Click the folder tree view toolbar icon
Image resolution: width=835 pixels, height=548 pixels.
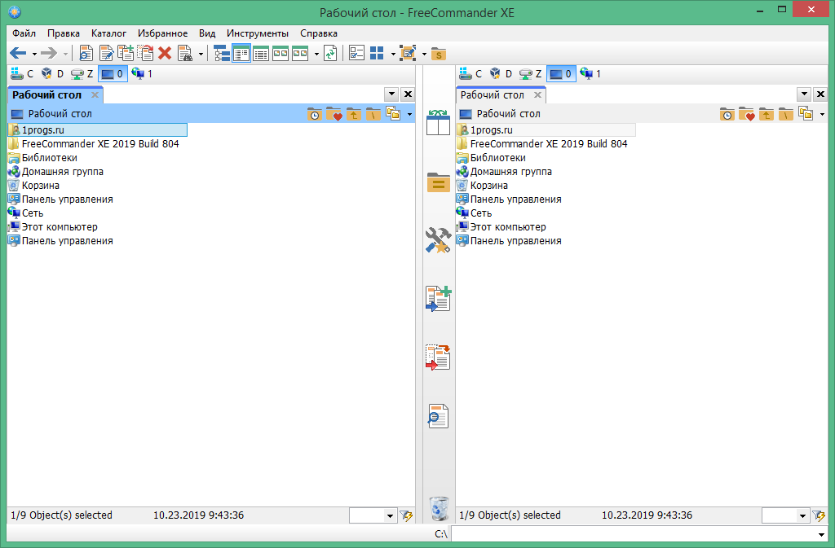(x=221, y=53)
